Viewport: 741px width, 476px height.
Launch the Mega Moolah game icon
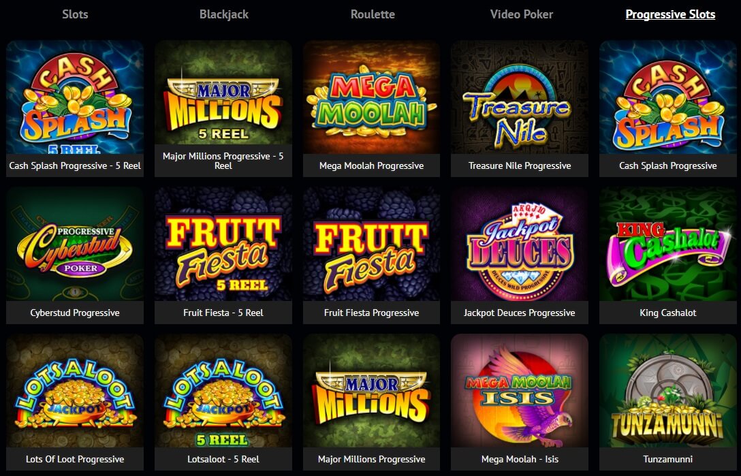point(371,97)
